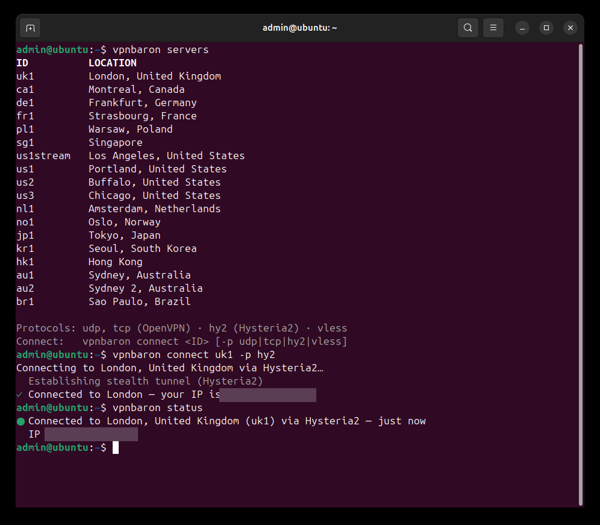Click 'Buffalo, United States' location

coord(155,182)
